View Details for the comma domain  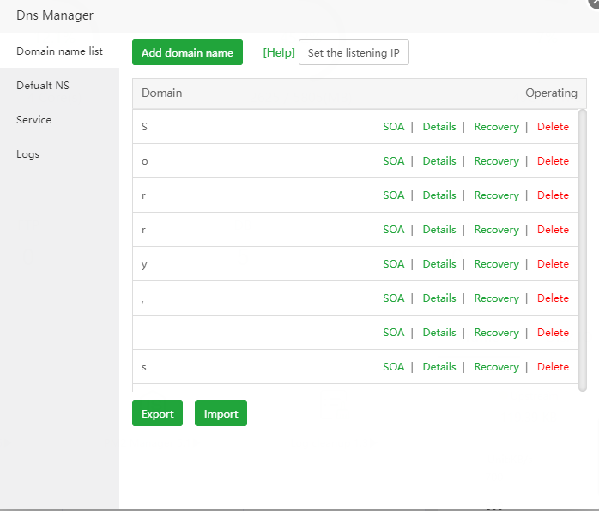click(x=439, y=298)
